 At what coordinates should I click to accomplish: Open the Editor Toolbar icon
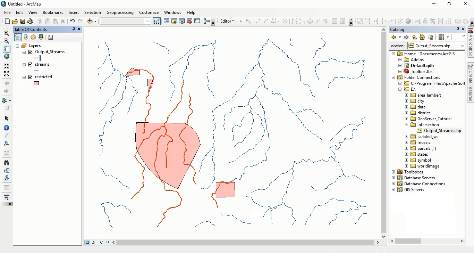click(x=156, y=21)
